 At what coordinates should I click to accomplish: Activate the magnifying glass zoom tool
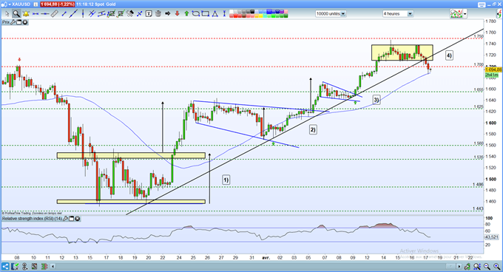coord(16,14)
